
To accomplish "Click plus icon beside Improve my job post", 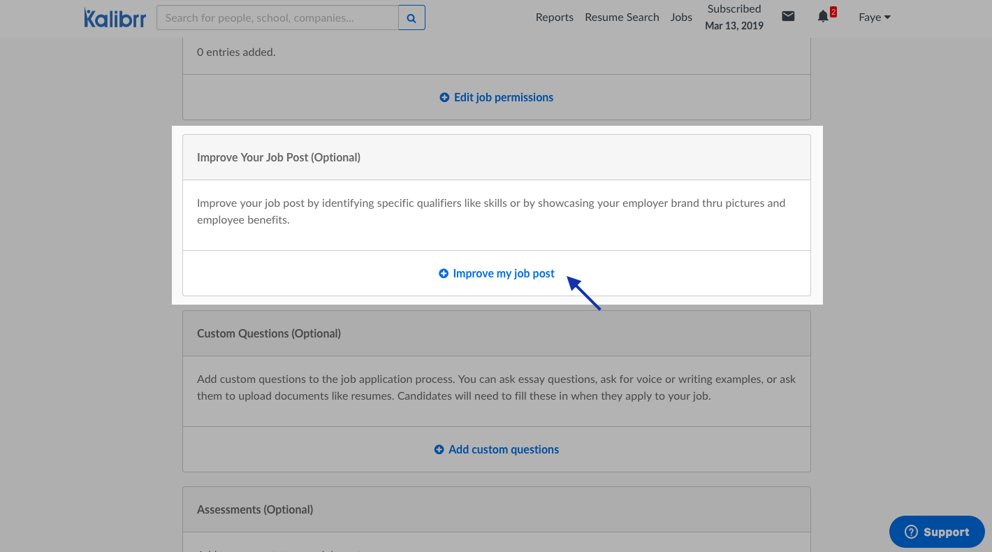I will pos(444,274).
